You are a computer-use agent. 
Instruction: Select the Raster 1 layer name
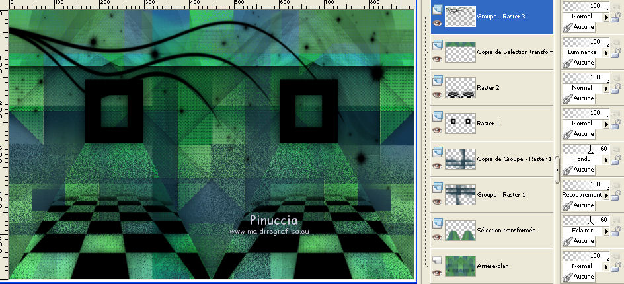[x=488, y=124]
